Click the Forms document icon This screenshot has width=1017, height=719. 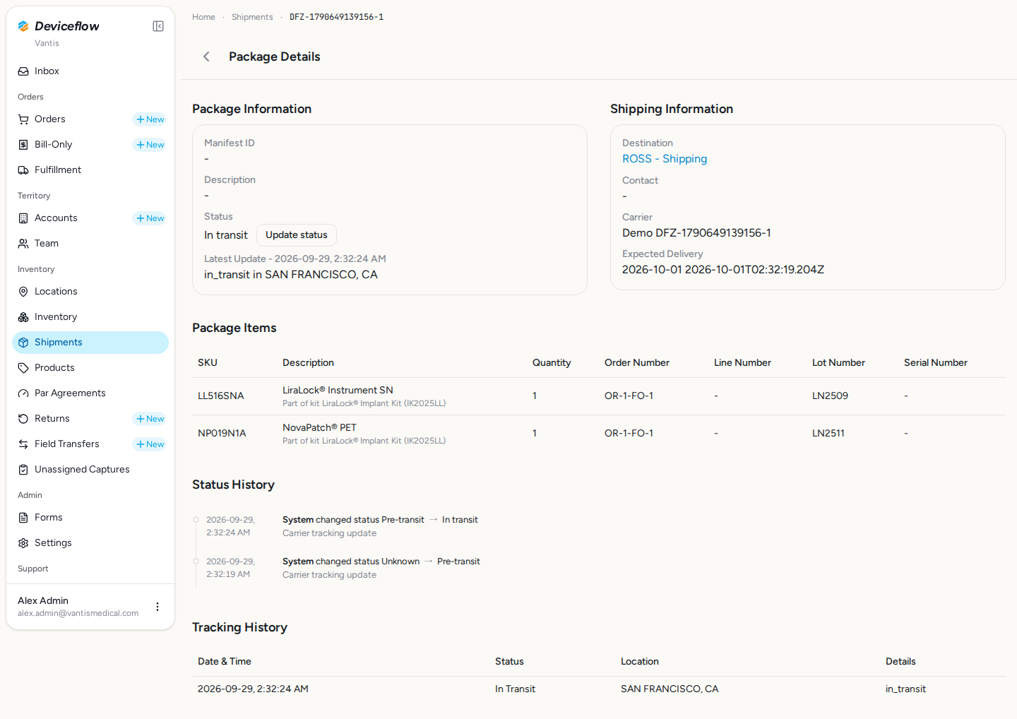pos(23,518)
